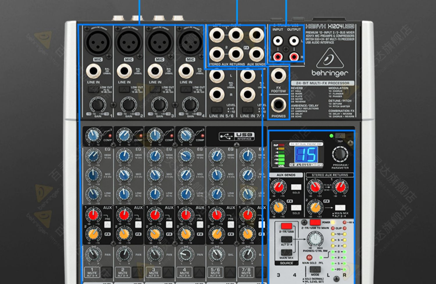Adjust channel 2 EQ Mid knob
The width and height of the screenshot is (436, 284).
tap(124, 175)
